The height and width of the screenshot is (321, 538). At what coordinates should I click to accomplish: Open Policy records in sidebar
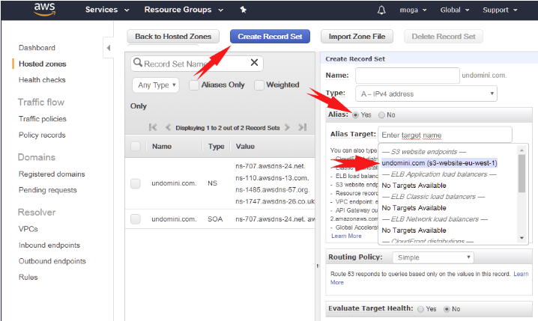42,135
